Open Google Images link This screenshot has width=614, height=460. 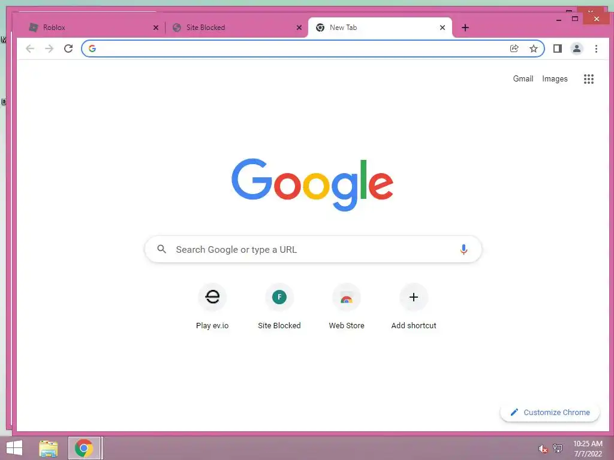(555, 78)
